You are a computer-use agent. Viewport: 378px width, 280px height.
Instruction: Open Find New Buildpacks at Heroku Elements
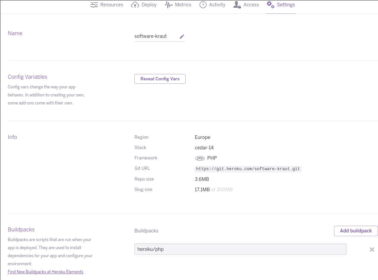(x=46, y=272)
